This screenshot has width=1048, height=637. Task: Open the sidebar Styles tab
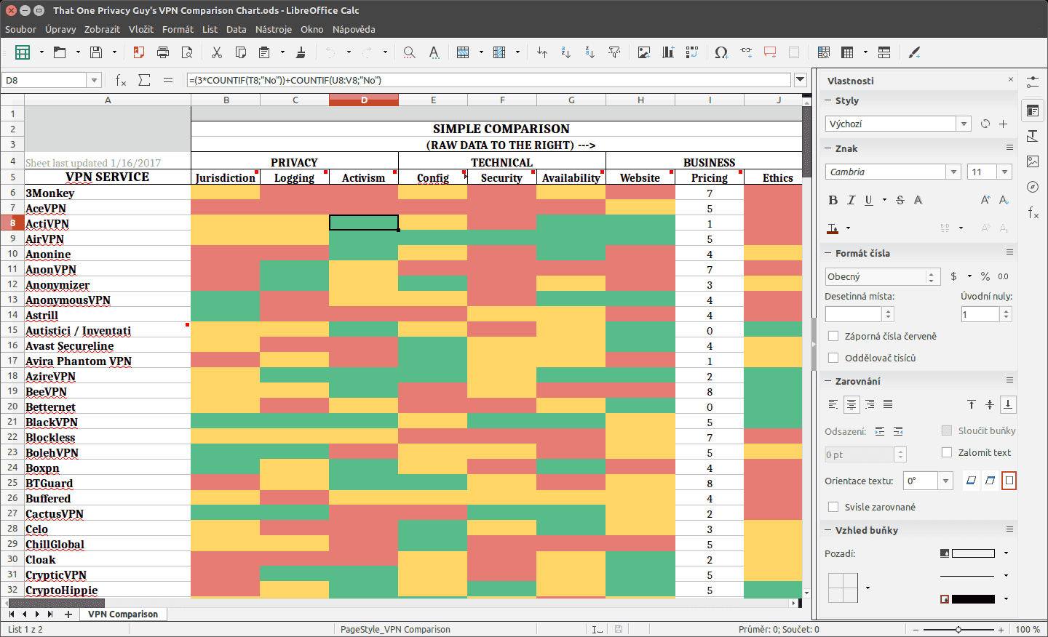[x=1032, y=136]
